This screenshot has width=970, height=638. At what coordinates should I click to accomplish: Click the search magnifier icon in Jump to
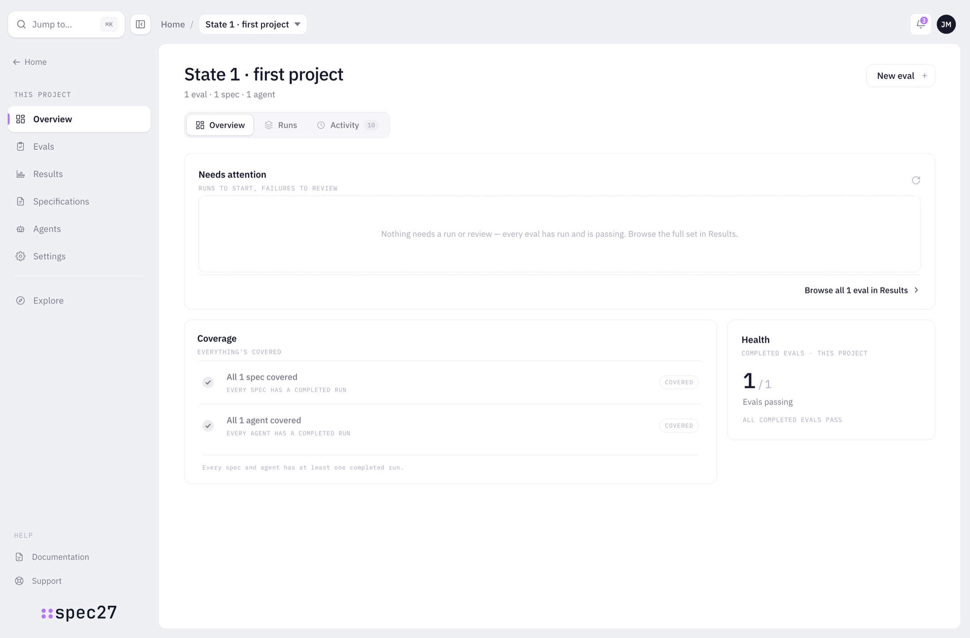[21, 24]
